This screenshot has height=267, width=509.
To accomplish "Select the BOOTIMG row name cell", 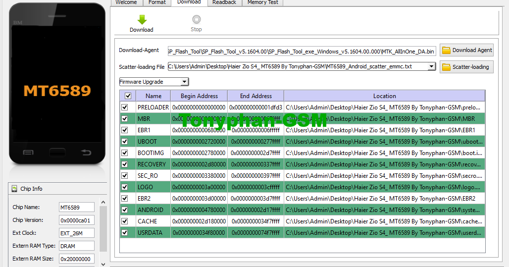I will pyautogui.click(x=153, y=153).
